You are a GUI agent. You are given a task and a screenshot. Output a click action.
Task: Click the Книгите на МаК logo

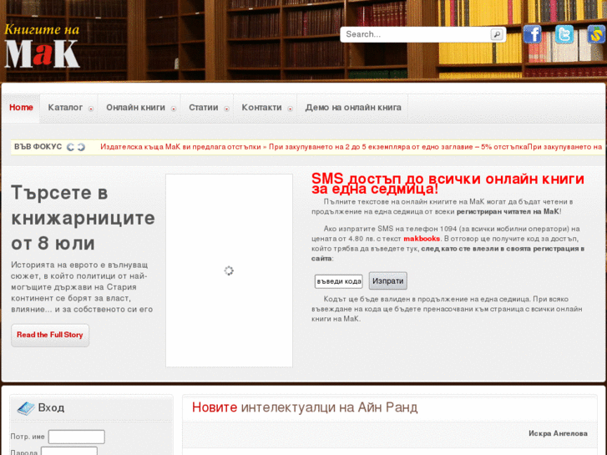(x=42, y=46)
